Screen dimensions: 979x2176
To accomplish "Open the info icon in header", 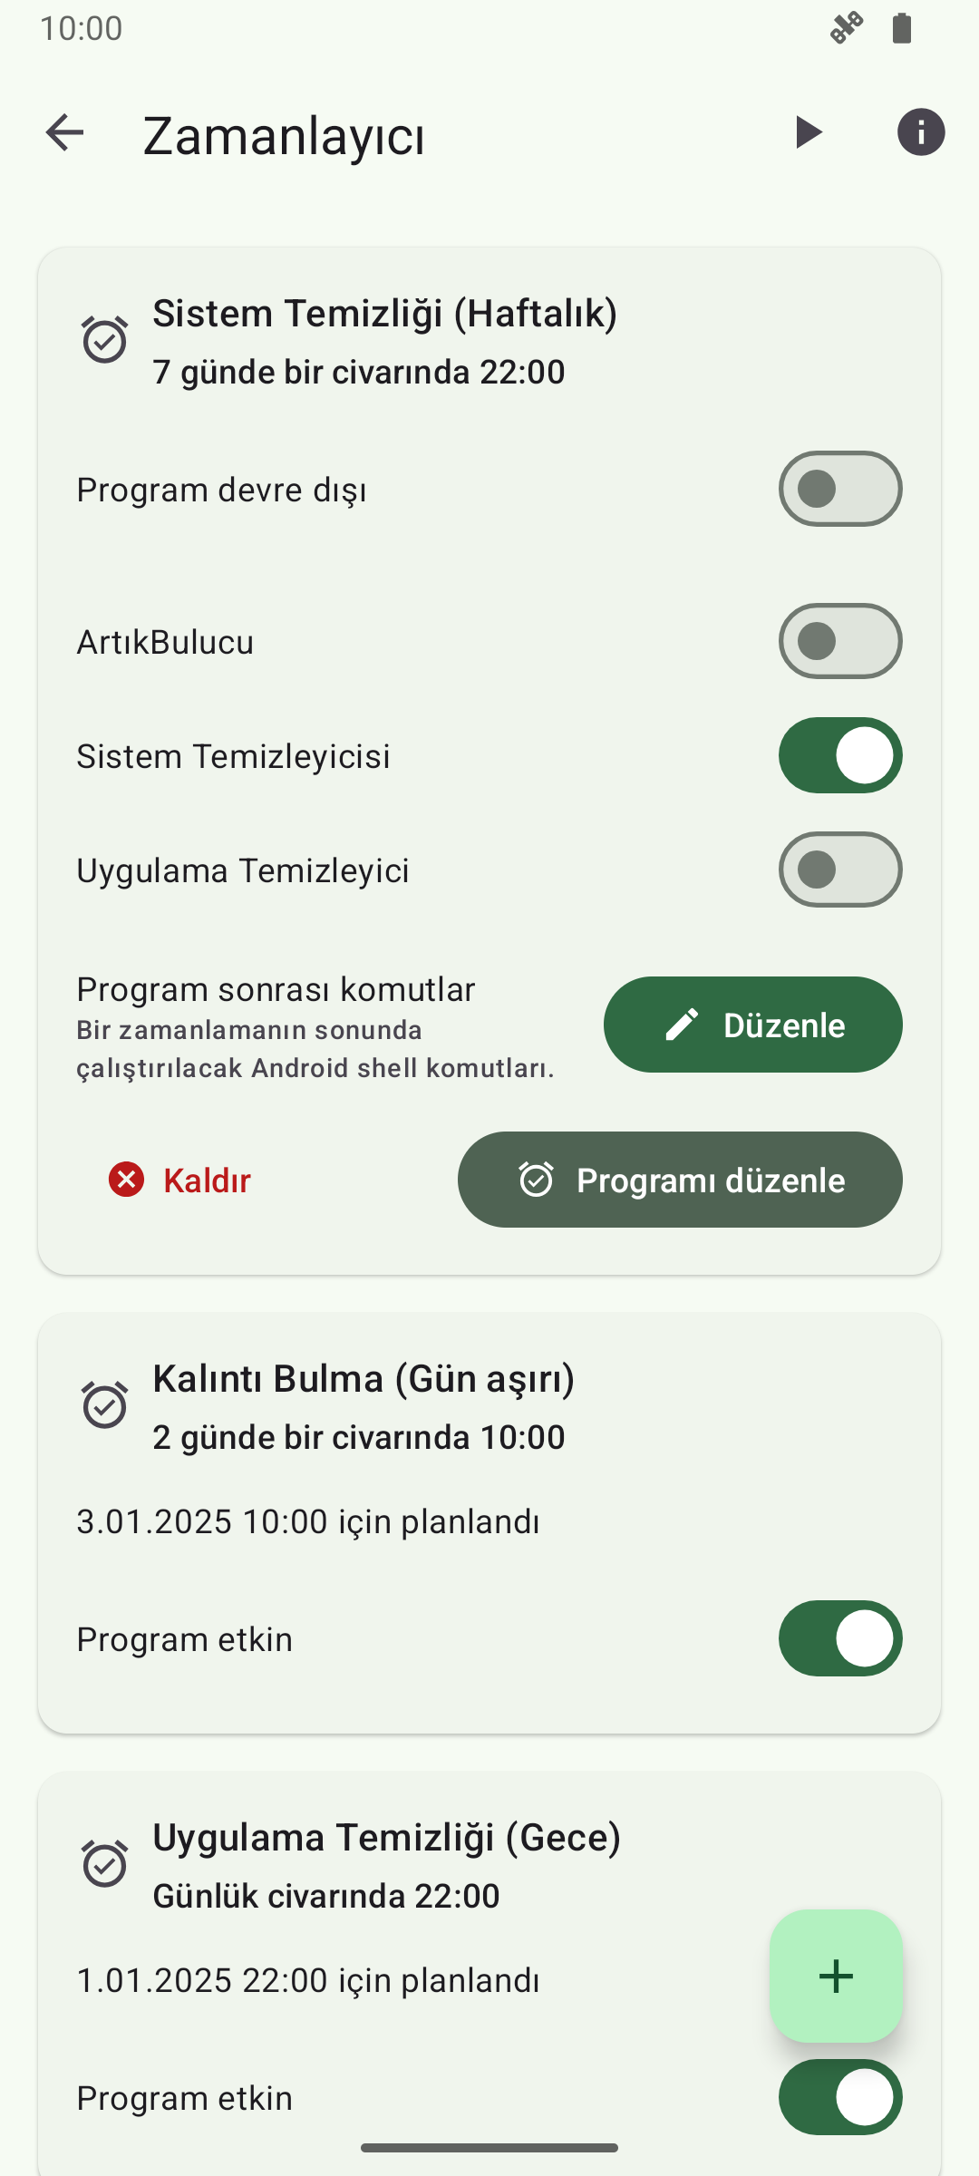I will 920,133.
